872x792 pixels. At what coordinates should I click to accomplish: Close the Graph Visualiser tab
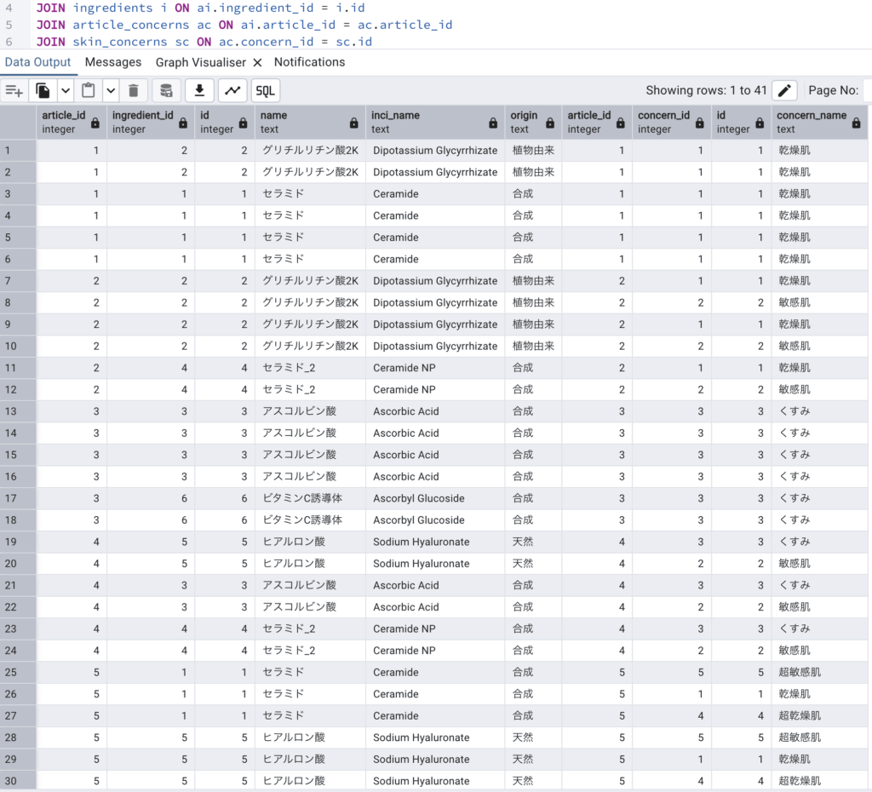[x=257, y=63]
